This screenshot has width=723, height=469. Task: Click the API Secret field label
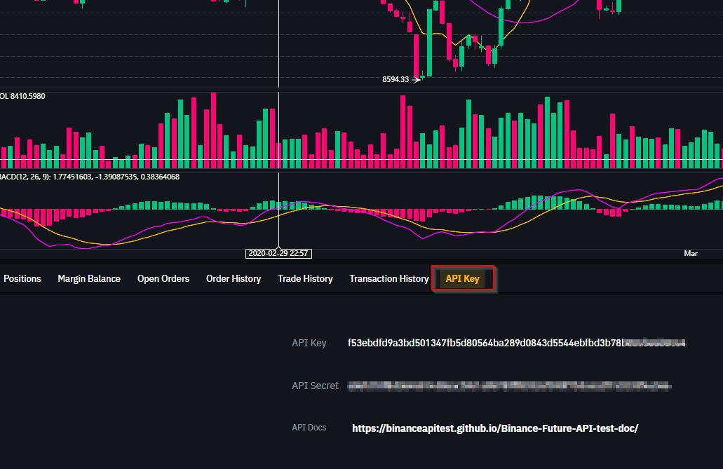click(x=315, y=386)
